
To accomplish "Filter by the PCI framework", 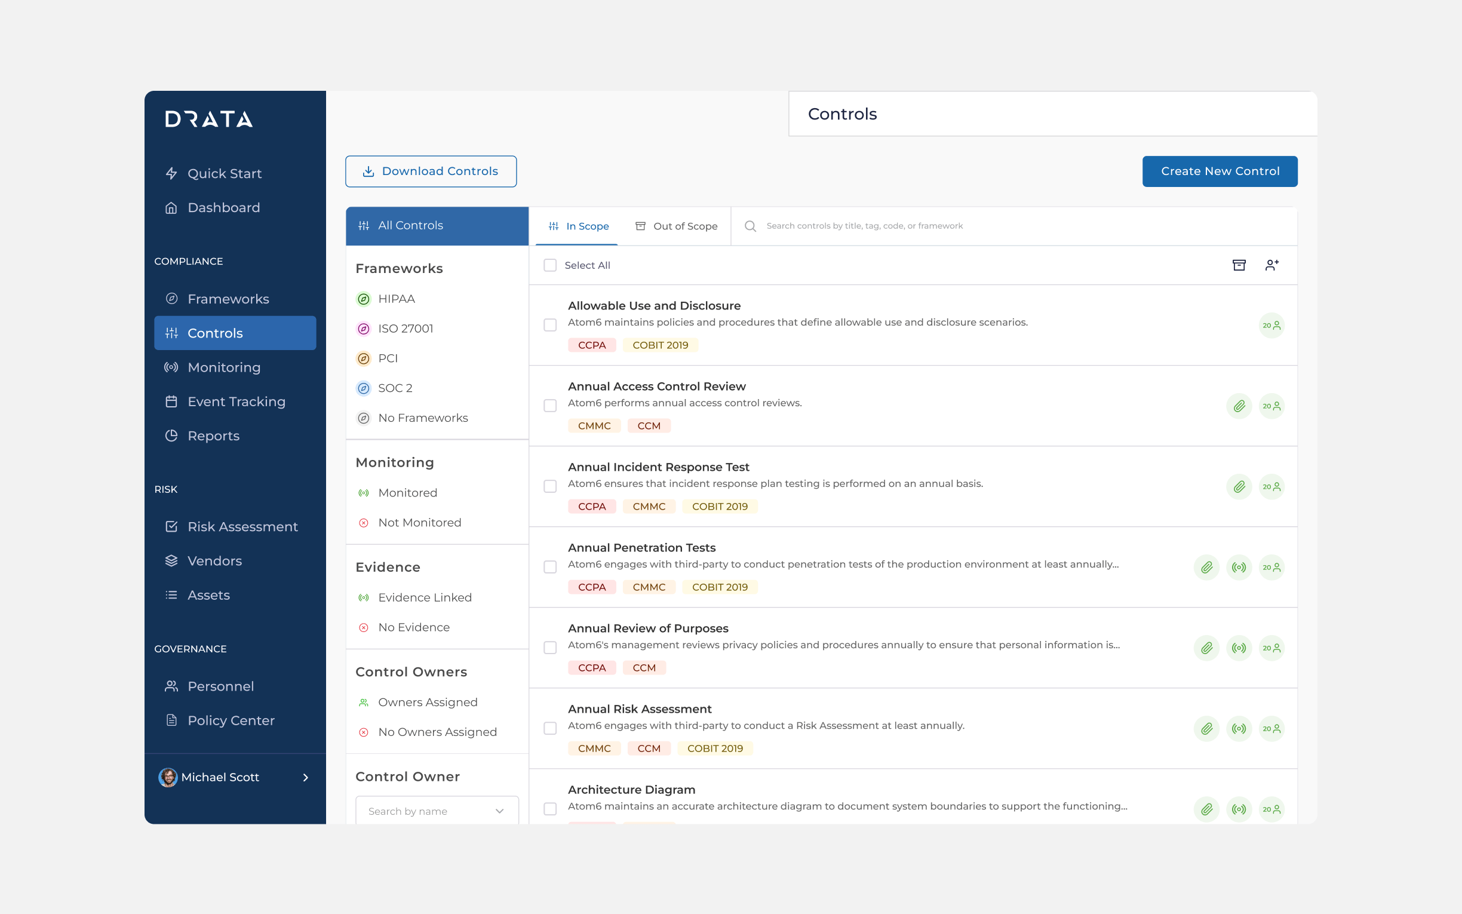I will pyautogui.click(x=377, y=358).
